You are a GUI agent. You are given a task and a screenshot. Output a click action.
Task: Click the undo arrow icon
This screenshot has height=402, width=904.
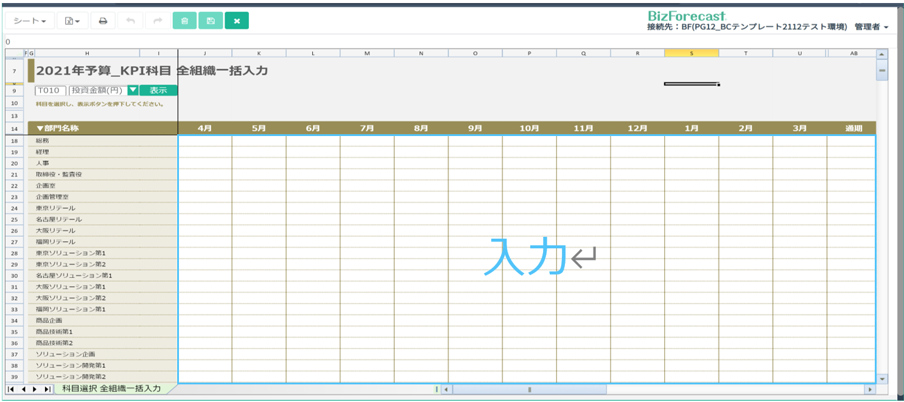130,21
